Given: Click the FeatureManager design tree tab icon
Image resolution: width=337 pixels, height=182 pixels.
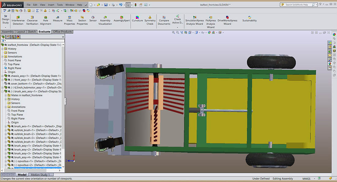Looking at the screenshot, I should (3, 37).
